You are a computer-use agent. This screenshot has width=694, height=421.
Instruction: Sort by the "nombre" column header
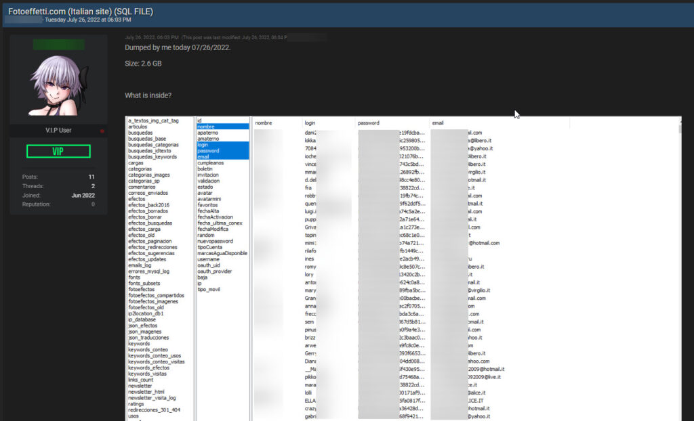point(264,123)
